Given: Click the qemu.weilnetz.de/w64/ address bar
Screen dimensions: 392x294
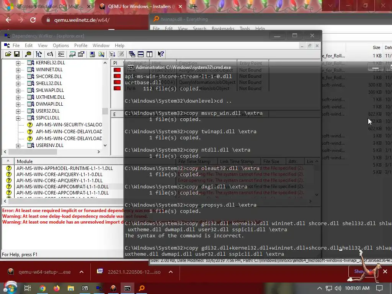Looking at the screenshot, I should point(82,20).
